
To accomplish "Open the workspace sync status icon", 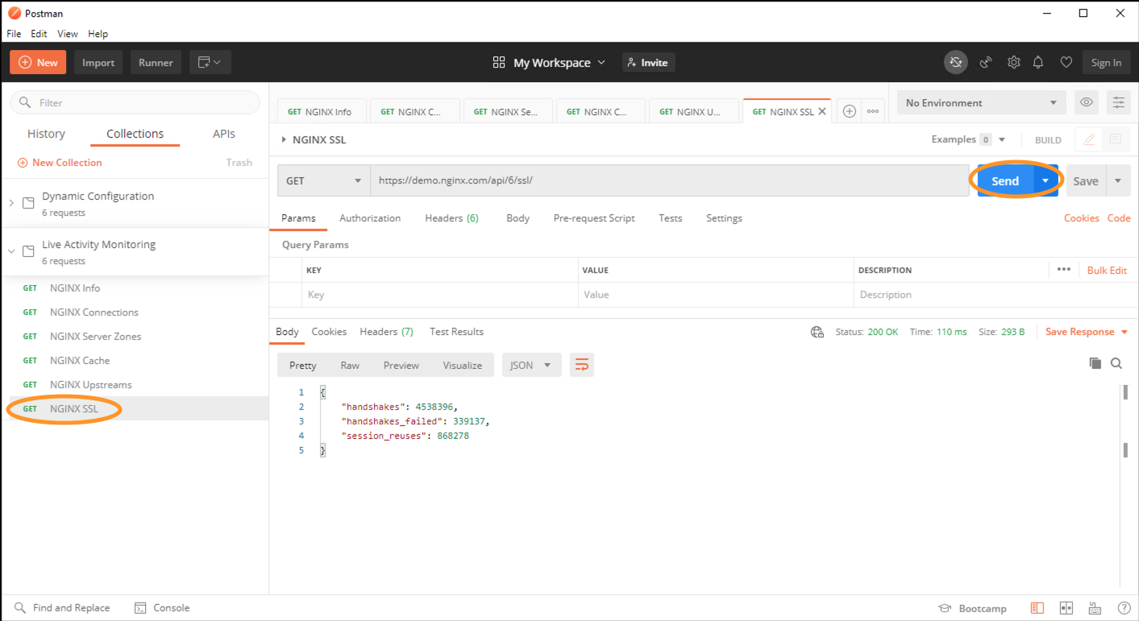I will (956, 63).
